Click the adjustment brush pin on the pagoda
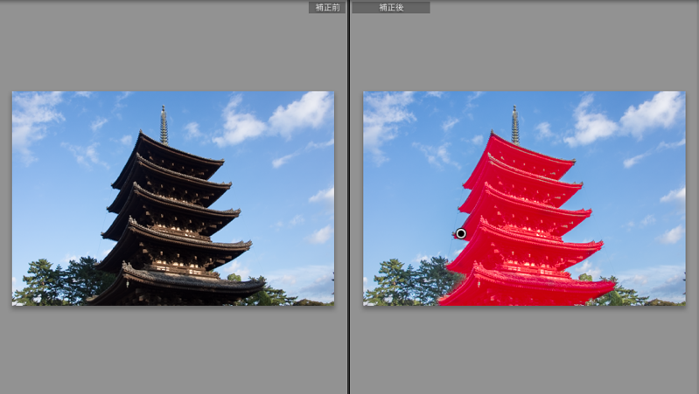The height and width of the screenshot is (394, 699). point(461,233)
